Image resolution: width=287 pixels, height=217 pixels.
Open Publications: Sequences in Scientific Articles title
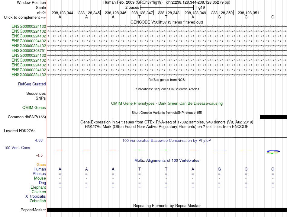coord(167,89)
